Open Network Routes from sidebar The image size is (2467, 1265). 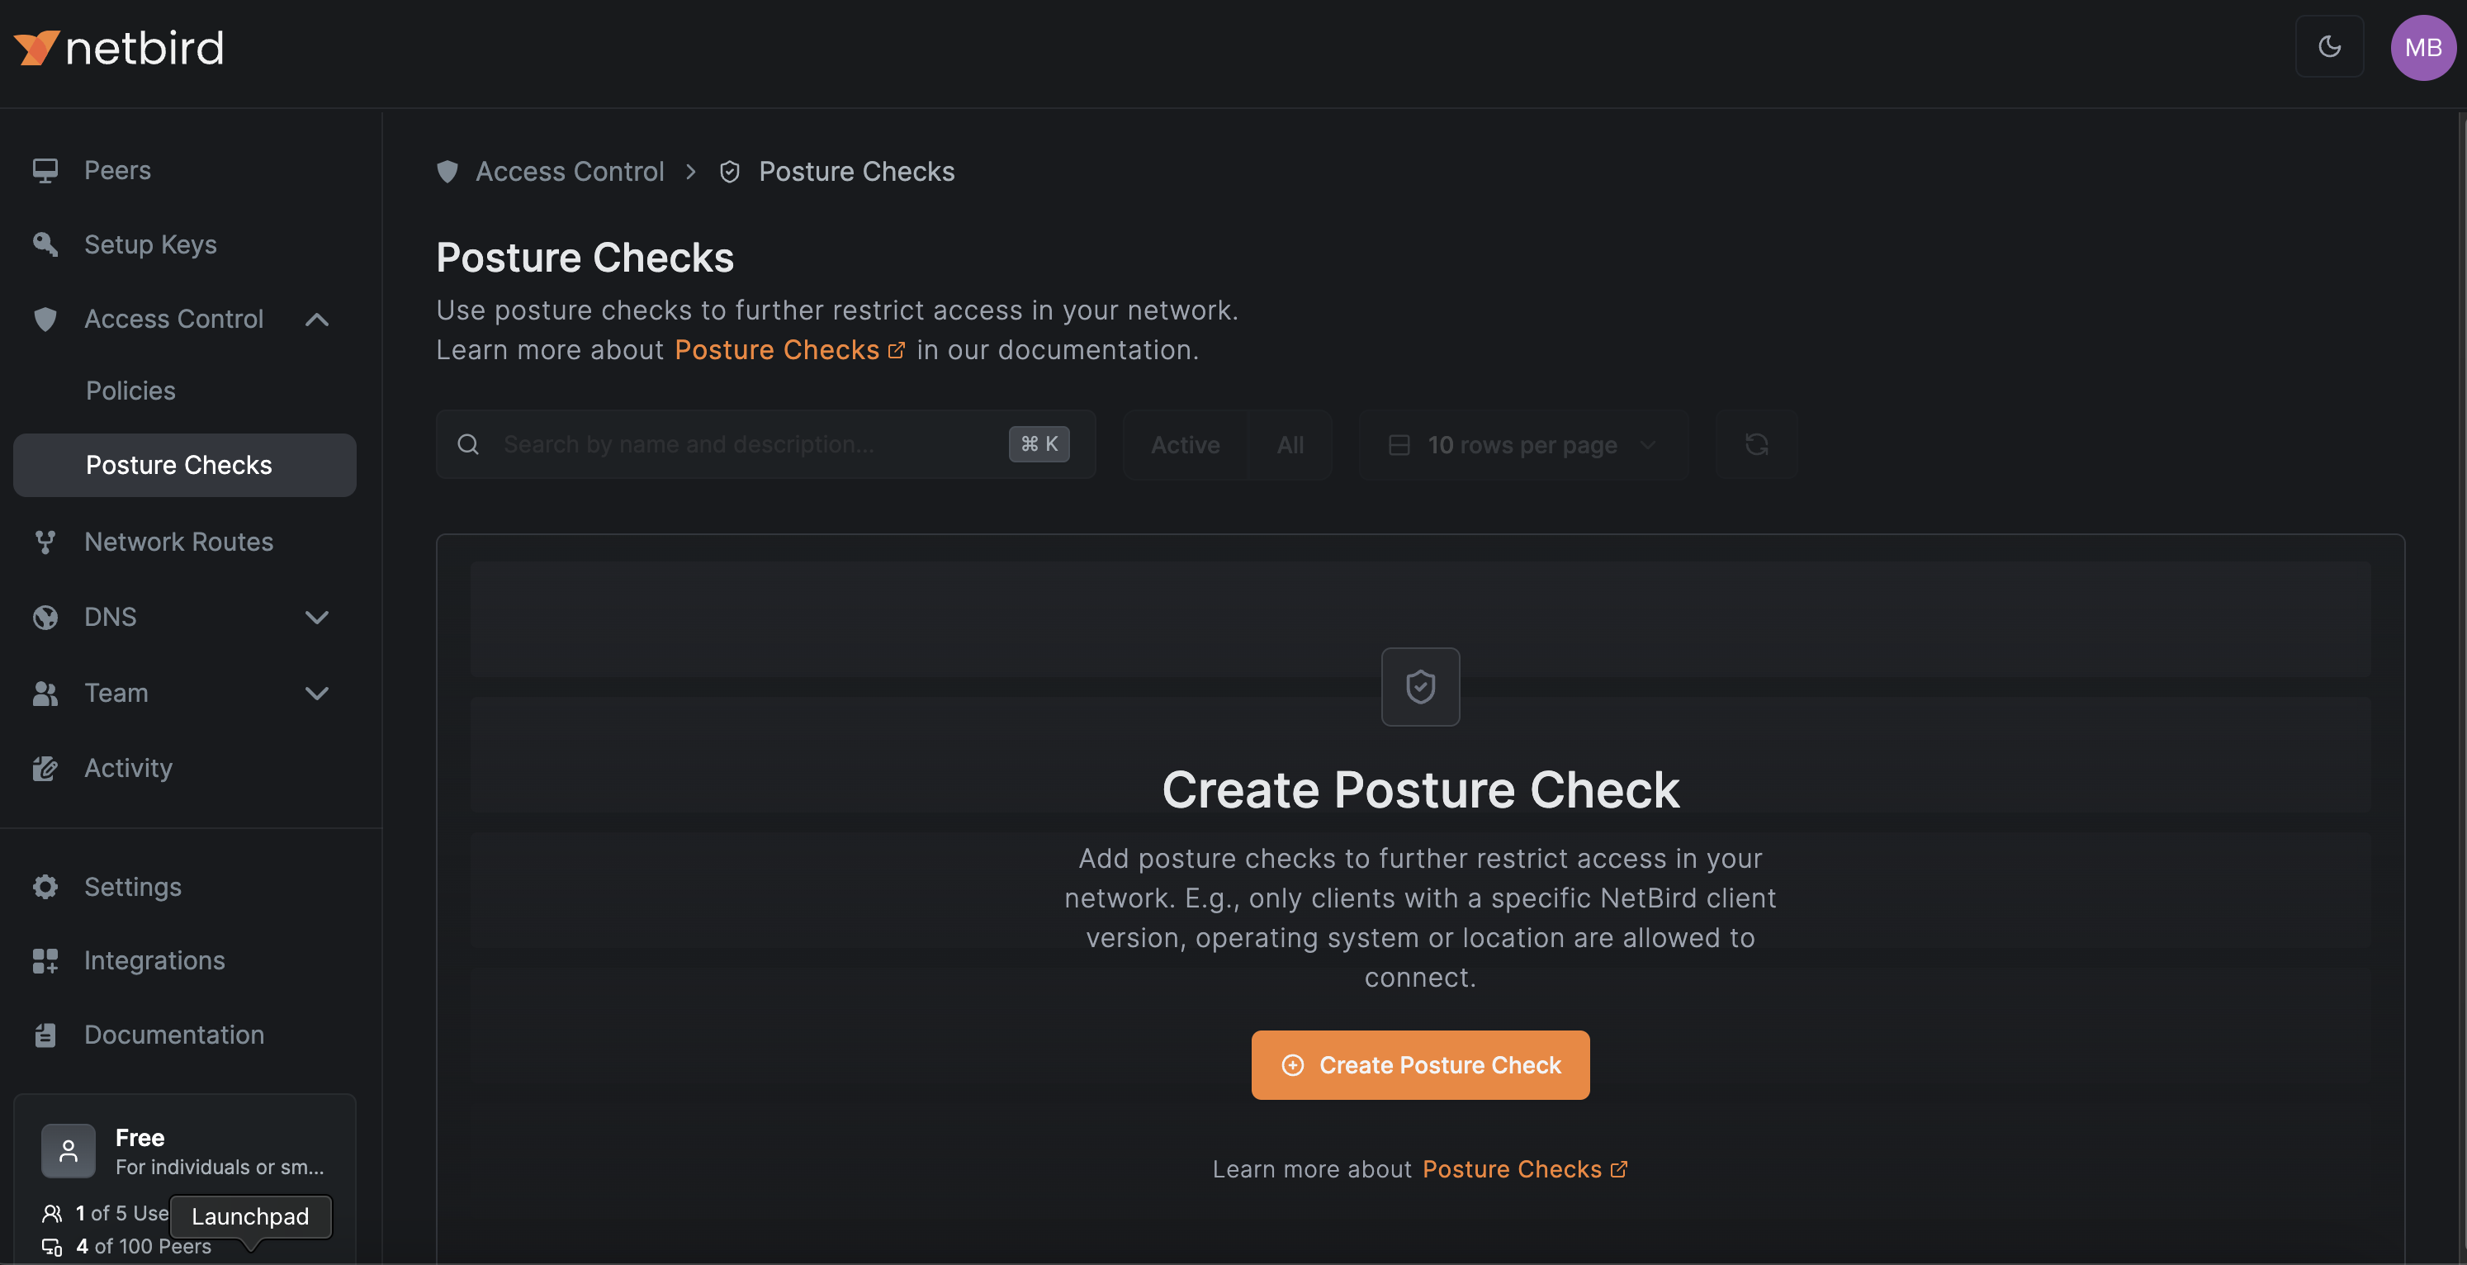point(178,541)
